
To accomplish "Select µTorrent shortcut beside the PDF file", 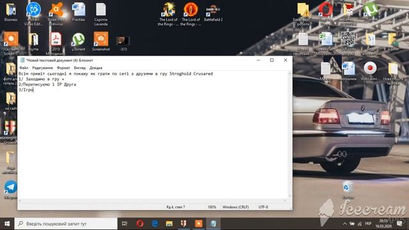I will pos(79,42).
